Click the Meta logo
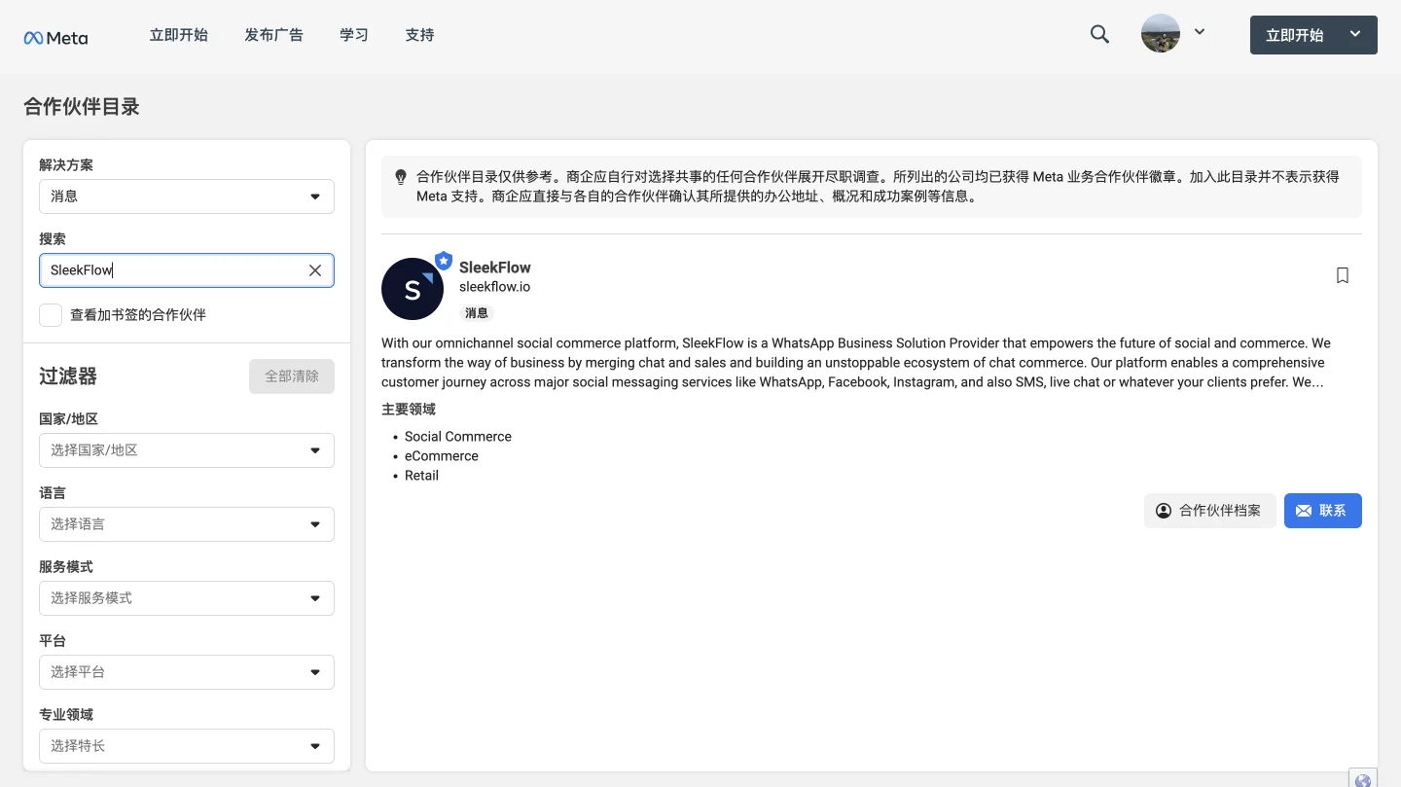 (55, 38)
